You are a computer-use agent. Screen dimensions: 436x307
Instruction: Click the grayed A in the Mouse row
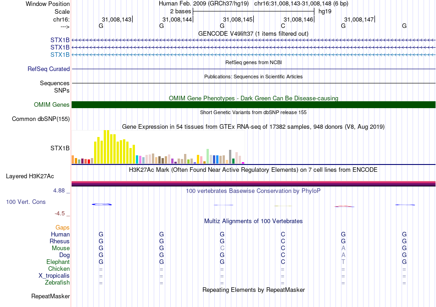click(x=343, y=248)
